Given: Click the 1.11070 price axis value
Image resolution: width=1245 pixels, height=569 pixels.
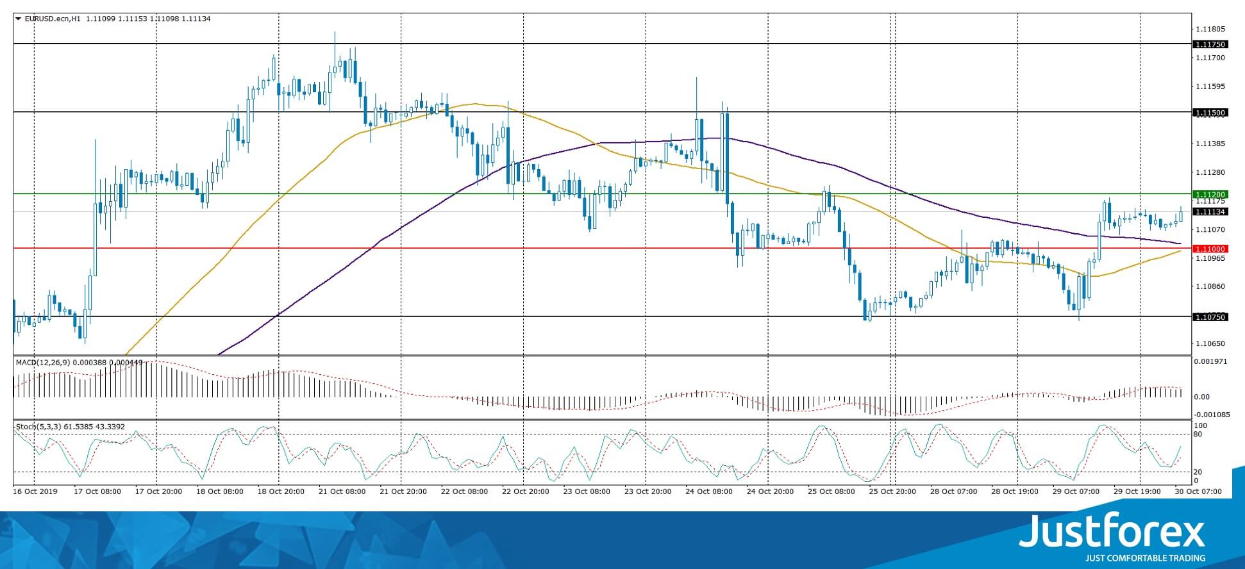Looking at the screenshot, I should click(1210, 229).
